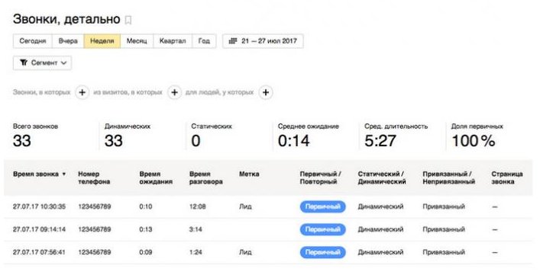
Task: Click the Страница звонка column header
Action: click(507, 177)
